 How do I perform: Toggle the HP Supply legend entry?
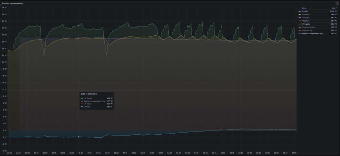(x=306, y=24)
